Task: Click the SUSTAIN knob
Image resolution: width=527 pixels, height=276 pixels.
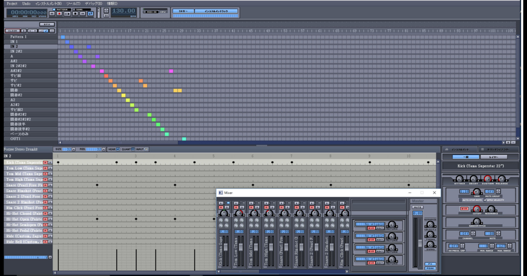Action: point(488,179)
